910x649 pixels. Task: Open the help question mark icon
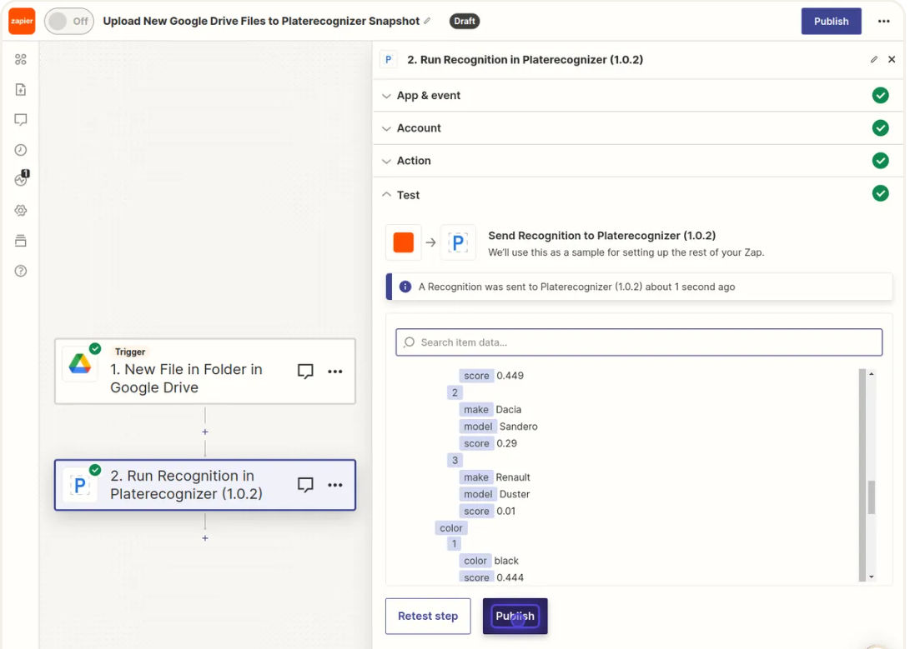click(x=21, y=271)
